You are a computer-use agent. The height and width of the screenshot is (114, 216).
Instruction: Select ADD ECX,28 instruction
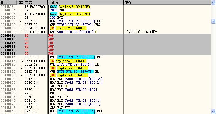pyautogui.click(x=59, y=86)
